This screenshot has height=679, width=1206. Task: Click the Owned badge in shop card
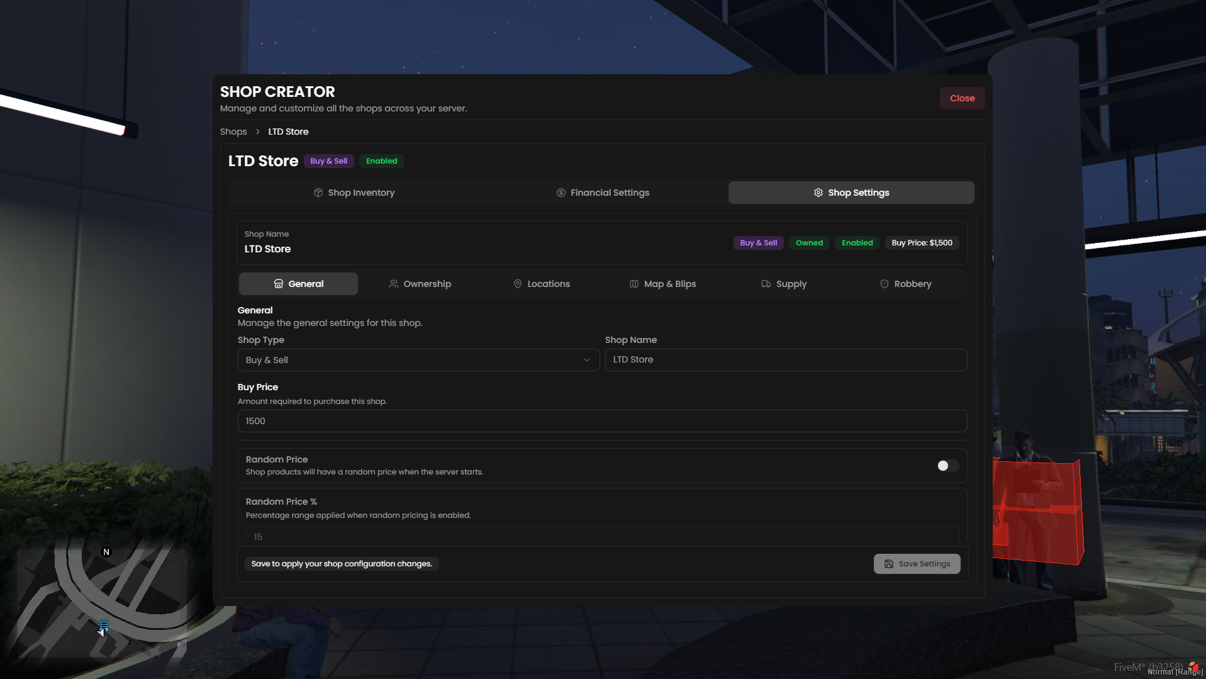[x=809, y=243]
